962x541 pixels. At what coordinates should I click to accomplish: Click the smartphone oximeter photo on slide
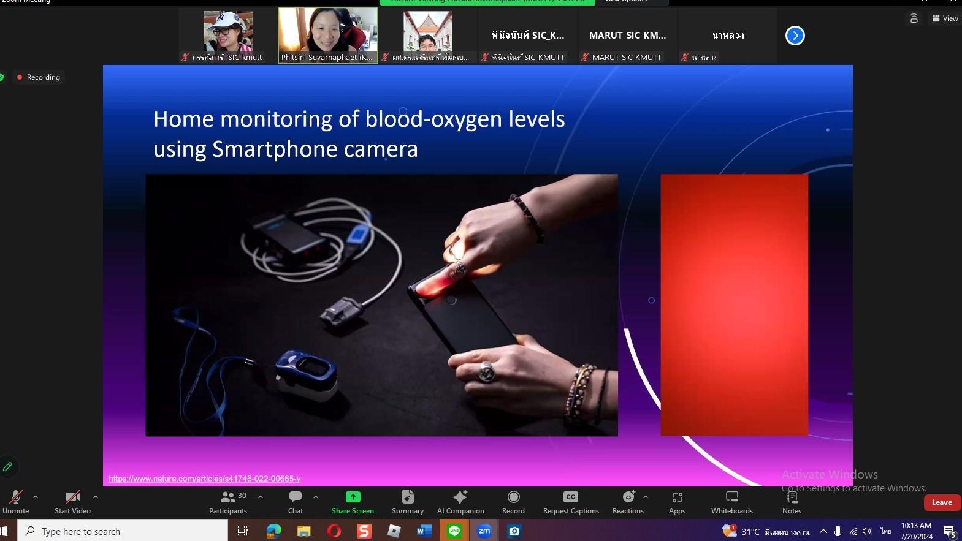tap(381, 305)
